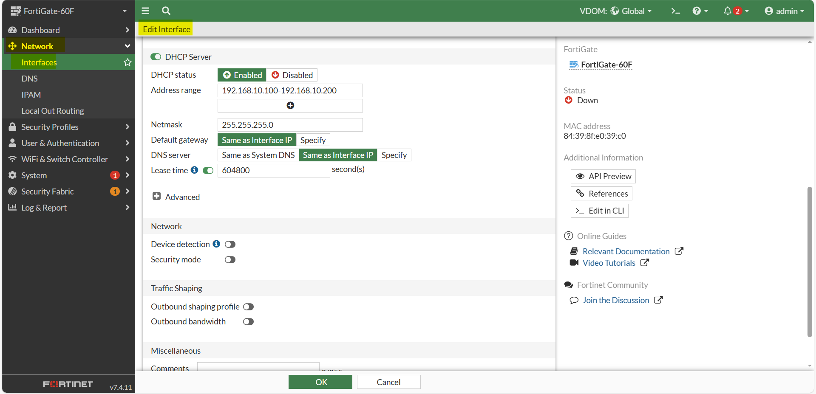This screenshot has width=816, height=394.
Task: Expand the User & Authentication chevron
Action: (127, 143)
